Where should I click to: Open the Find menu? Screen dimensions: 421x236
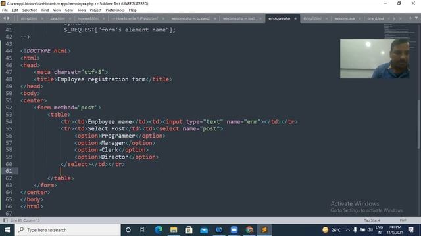click(x=45, y=10)
